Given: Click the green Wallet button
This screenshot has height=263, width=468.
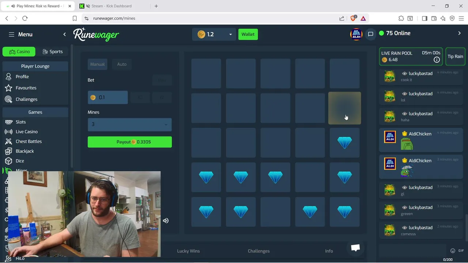Looking at the screenshot, I should 248,34.
